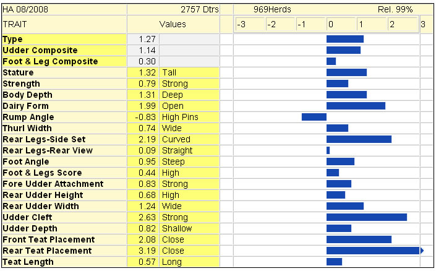Click the Rear Legs-Side Set label

tap(44, 139)
